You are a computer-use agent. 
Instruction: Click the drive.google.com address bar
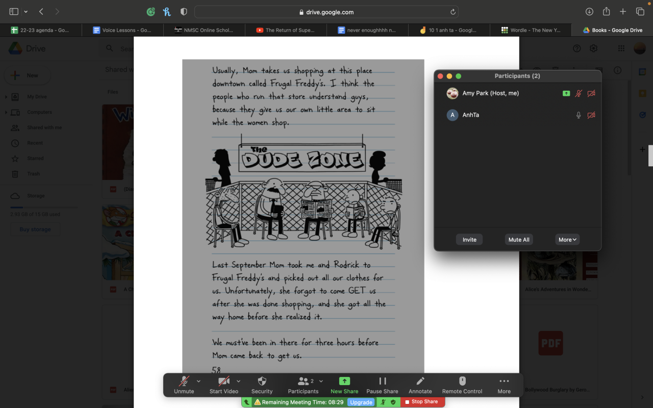(x=326, y=12)
